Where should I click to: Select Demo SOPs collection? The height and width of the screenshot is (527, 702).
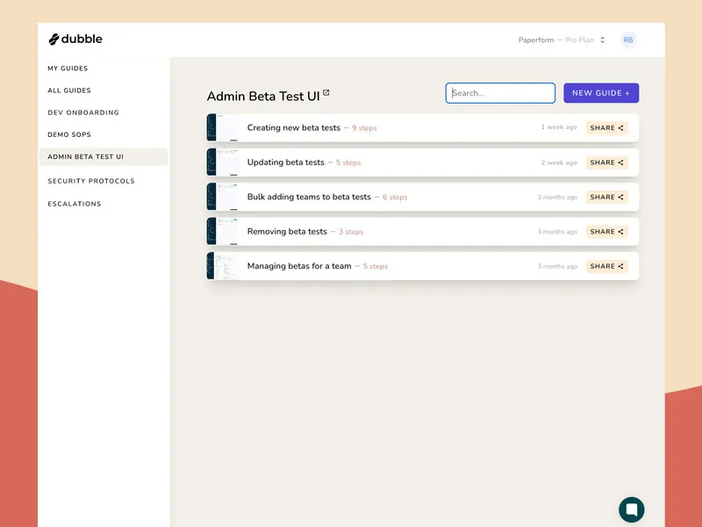point(69,134)
